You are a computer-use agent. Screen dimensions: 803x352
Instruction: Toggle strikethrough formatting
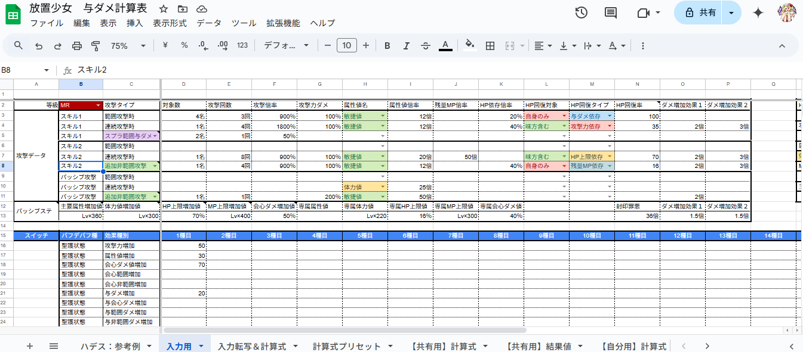coord(425,46)
